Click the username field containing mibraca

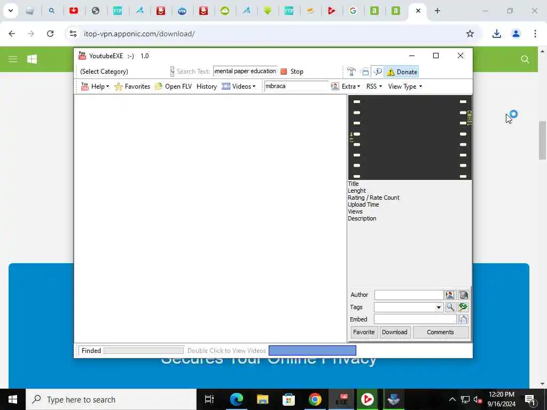coord(296,86)
